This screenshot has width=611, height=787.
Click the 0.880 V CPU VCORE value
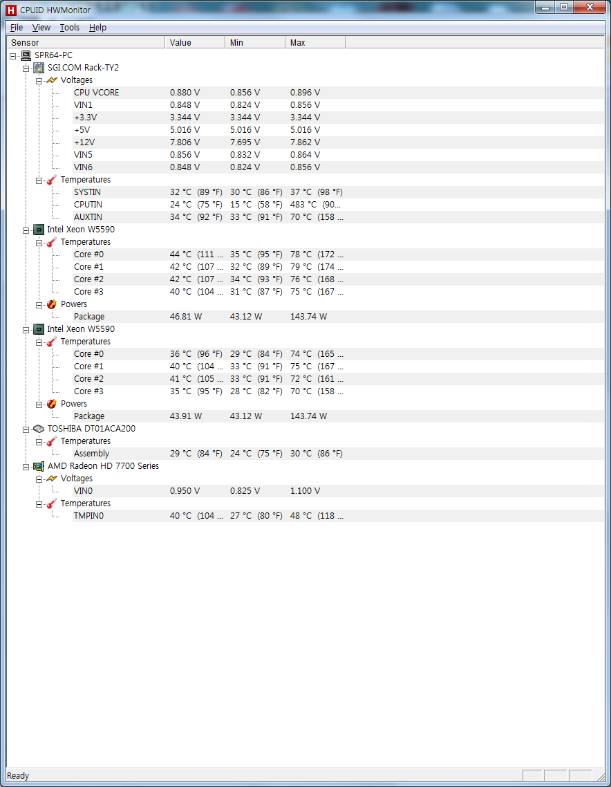pos(185,93)
